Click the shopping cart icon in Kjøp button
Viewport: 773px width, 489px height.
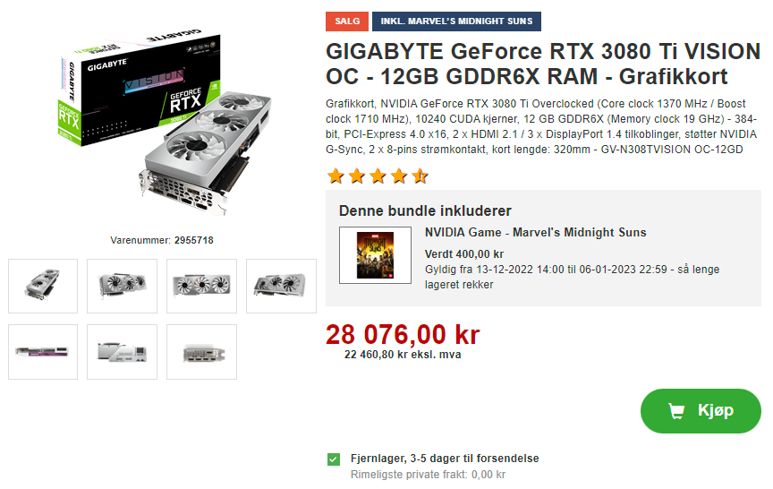click(676, 410)
